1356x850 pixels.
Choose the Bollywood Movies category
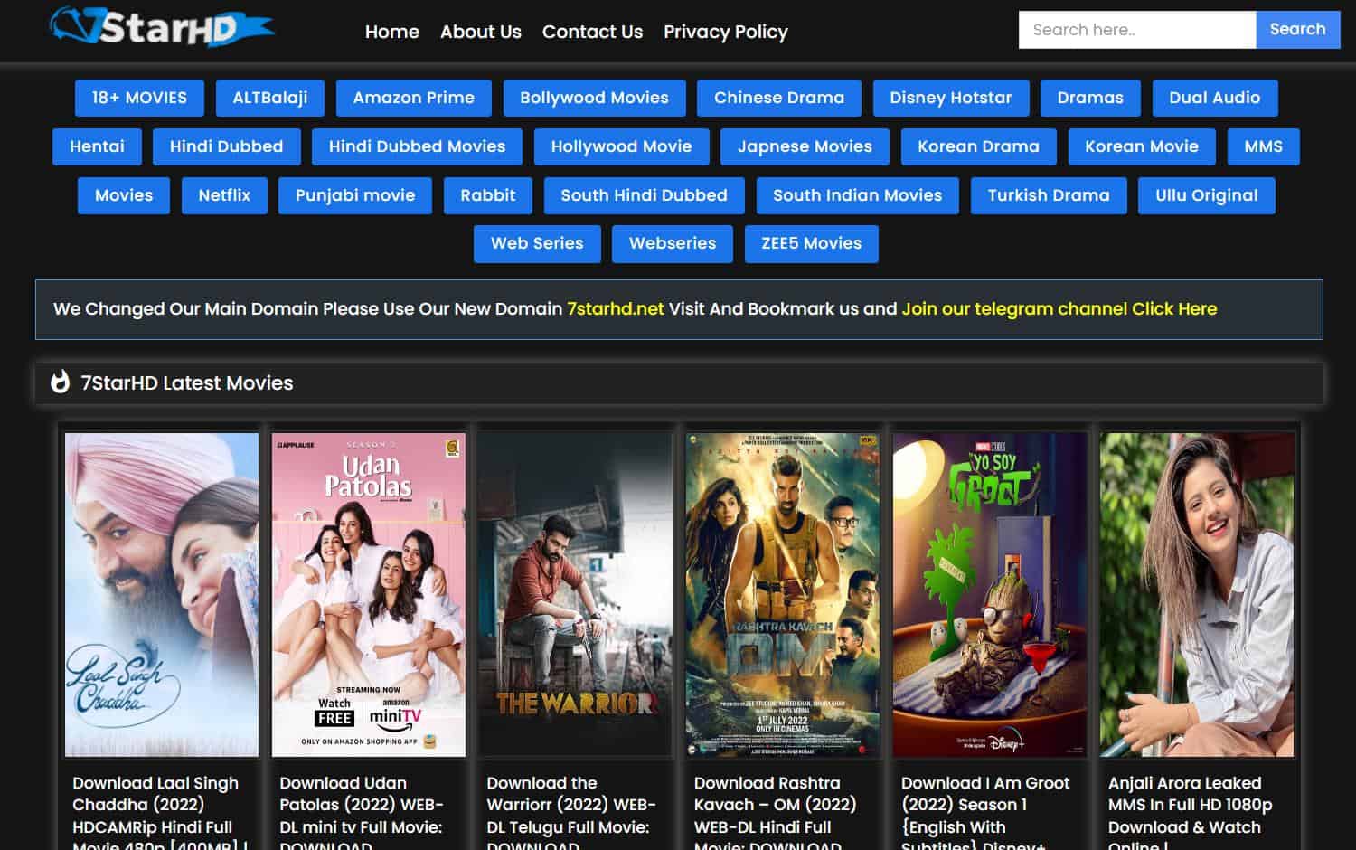point(594,98)
